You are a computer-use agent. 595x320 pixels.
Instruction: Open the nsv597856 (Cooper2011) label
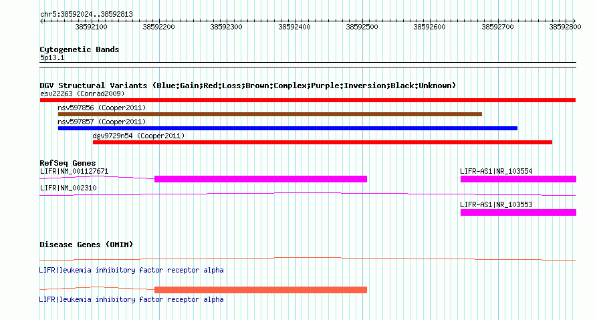102,108
